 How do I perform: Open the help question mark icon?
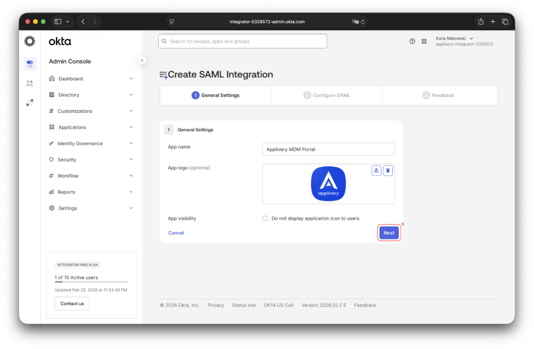[412, 41]
